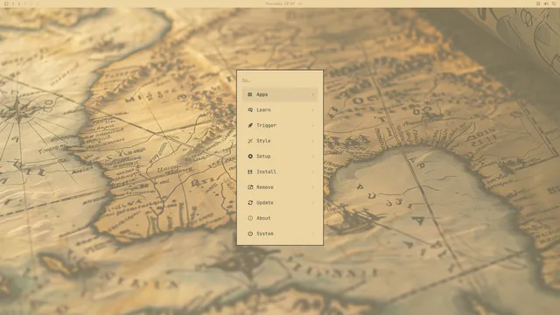Select the Learn menu entry
560x315 pixels.
[280, 110]
